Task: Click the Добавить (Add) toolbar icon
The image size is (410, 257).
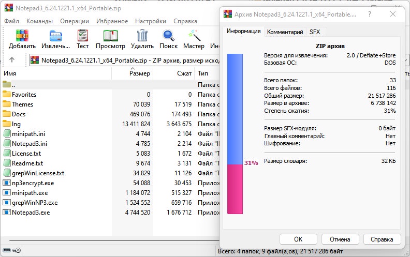Action: (x=22, y=36)
